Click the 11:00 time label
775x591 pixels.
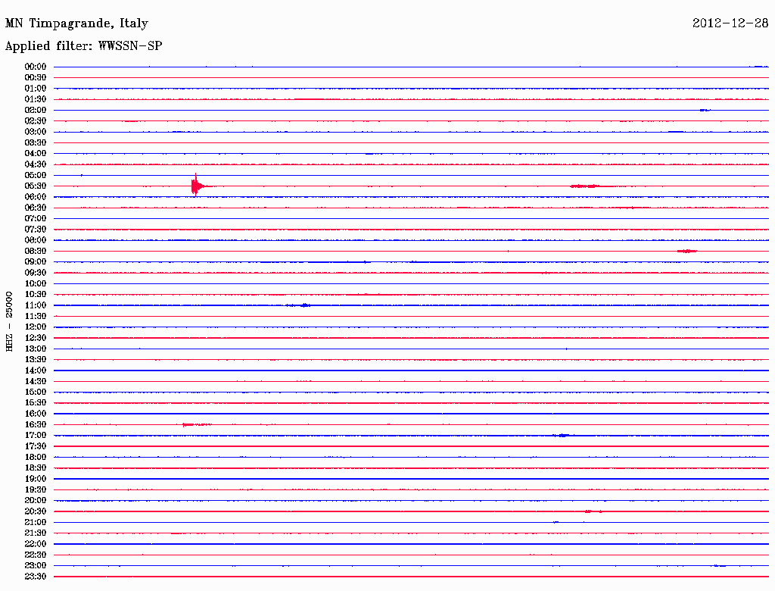(x=36, y=305)
